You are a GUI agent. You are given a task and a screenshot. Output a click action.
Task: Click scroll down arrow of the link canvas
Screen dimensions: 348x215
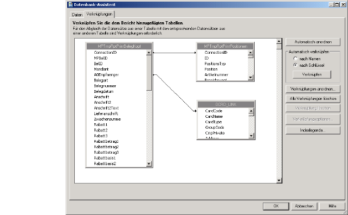click(279, 181)
